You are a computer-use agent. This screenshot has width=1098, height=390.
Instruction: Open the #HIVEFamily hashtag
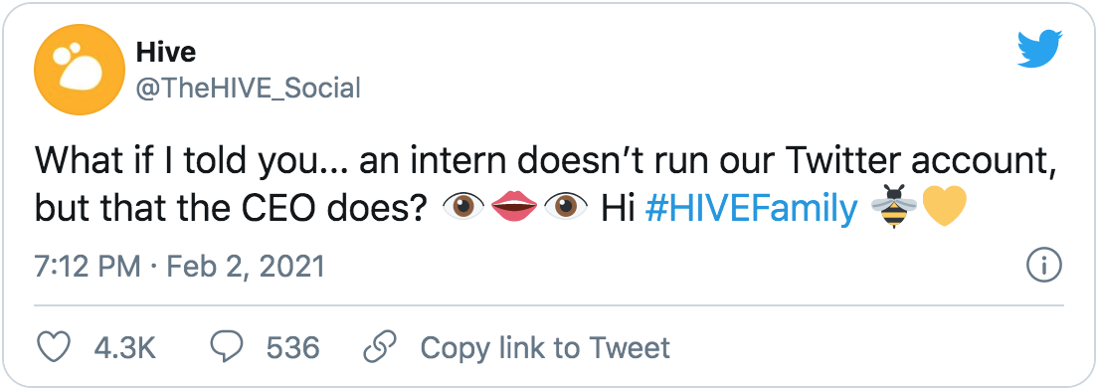(750, 209)
